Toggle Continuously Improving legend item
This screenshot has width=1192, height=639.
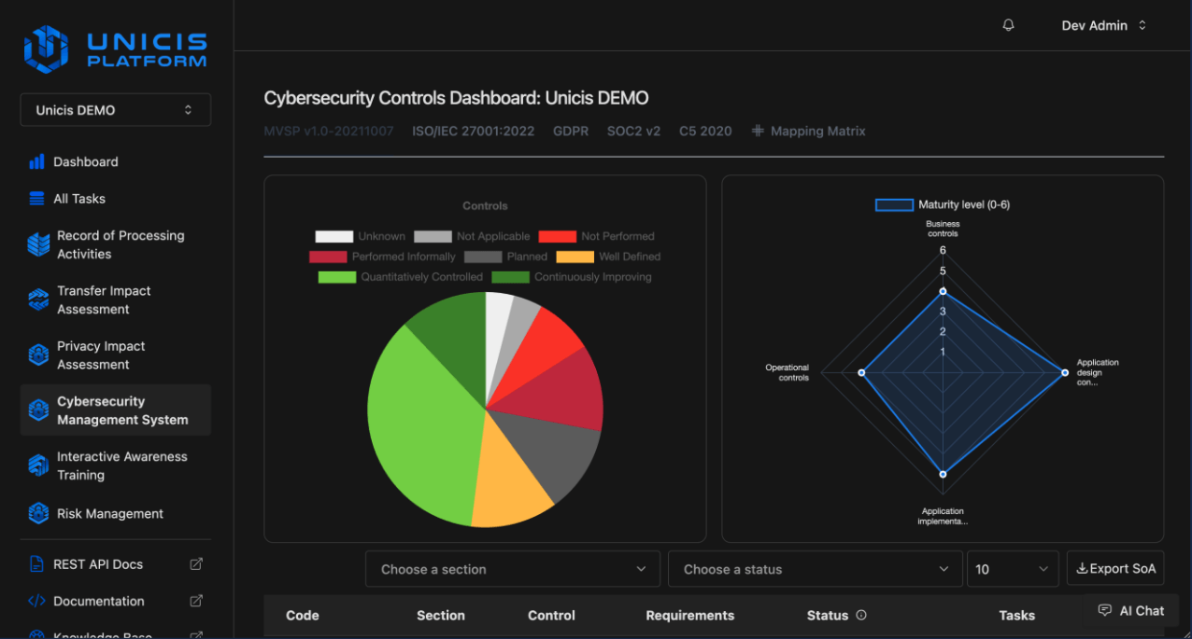[x=572, y=277]
